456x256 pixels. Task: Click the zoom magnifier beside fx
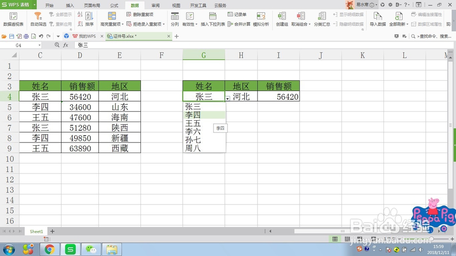[x=57, y=45]
